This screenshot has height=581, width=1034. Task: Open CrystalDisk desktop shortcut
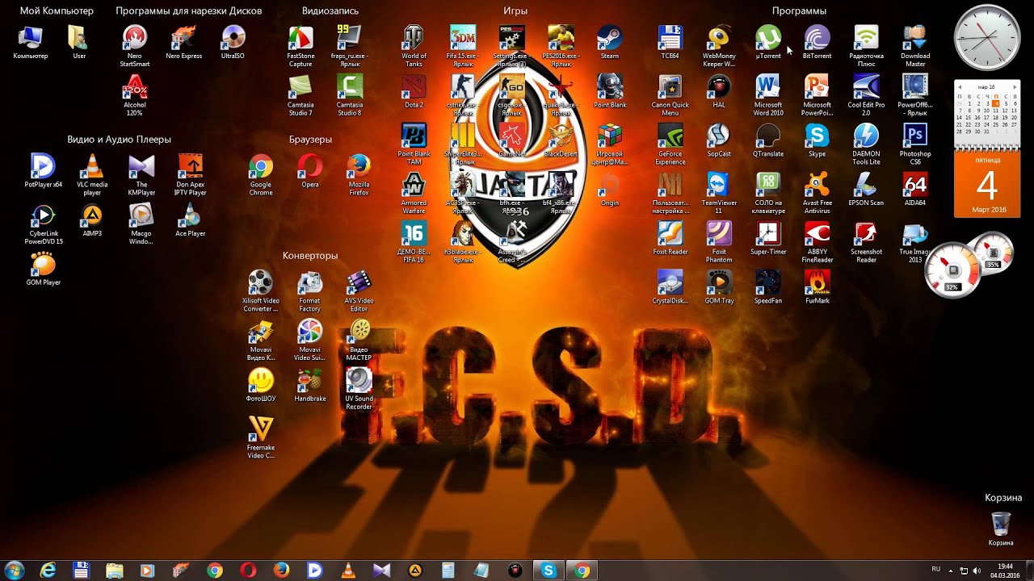[670, 287]
